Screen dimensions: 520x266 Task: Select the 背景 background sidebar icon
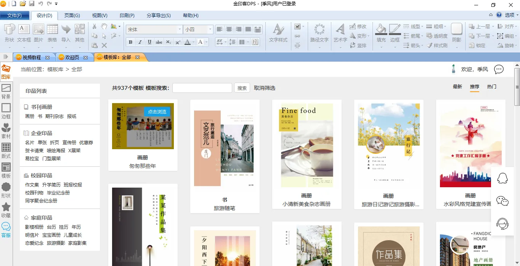click(6, 91)
